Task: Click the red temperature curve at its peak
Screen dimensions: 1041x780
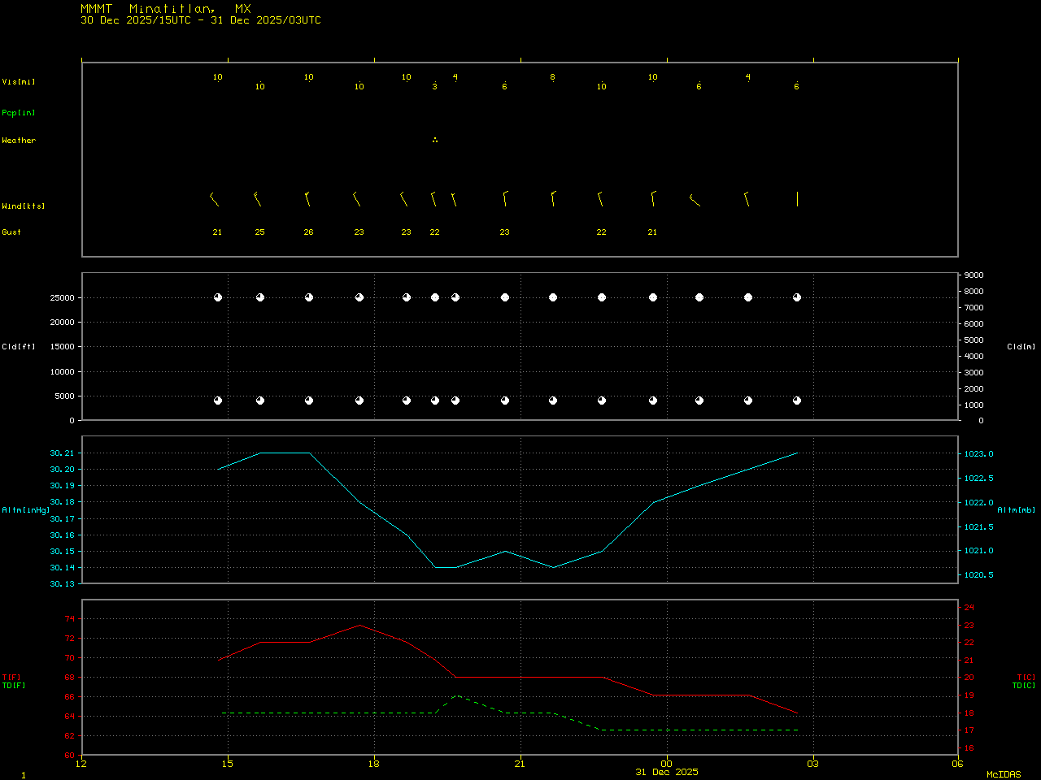Action: tap(360, 625)
